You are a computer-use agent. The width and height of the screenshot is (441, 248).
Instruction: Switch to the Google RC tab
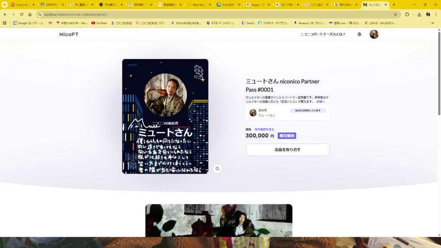point(81,5)
